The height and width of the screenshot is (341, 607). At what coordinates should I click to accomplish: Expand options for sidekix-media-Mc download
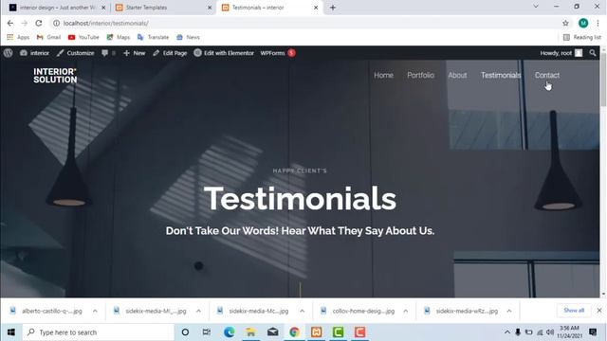[302, 311]
